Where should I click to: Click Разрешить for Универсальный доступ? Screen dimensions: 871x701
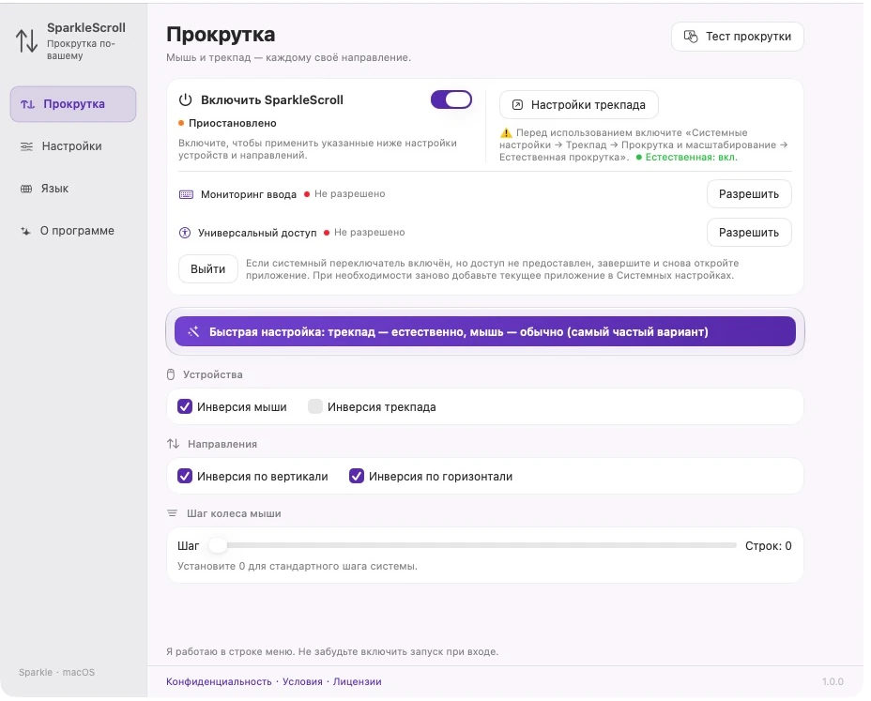click(749, 233)
